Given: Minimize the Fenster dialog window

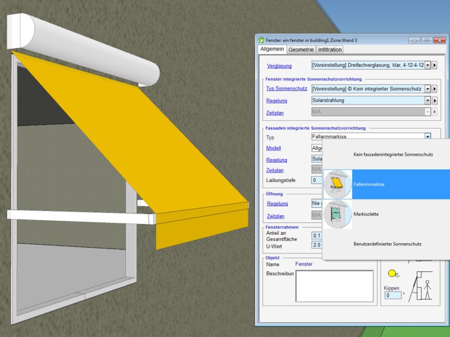Looking at the screenshot, I should pos(414,40).
